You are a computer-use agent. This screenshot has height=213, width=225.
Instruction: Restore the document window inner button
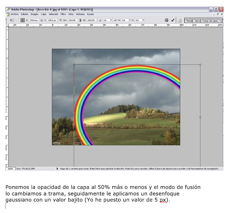pyautogui.click(x=218, y=14)
